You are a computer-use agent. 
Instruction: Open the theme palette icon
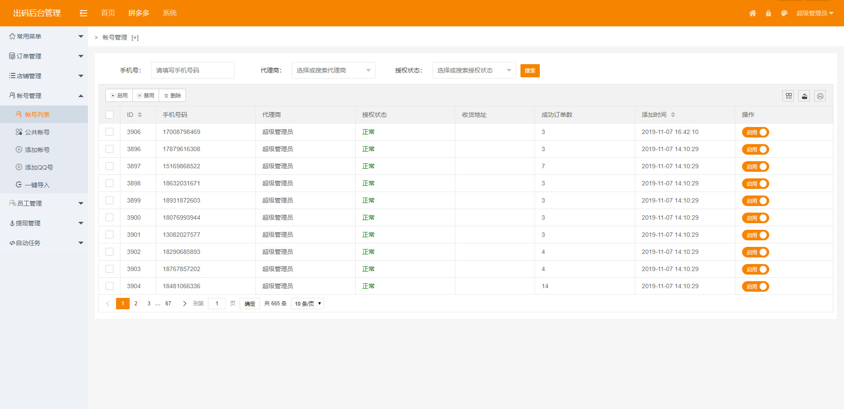[784, 13]
